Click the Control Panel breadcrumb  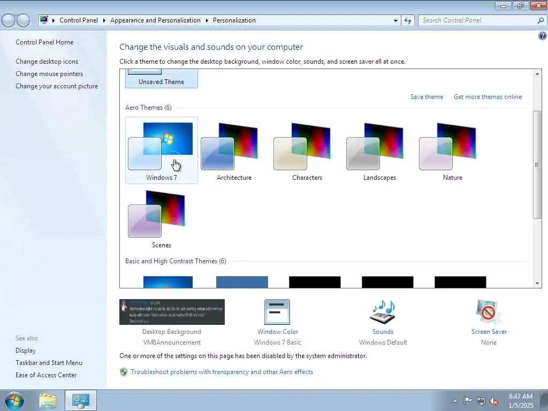pyautogui.click(x=79, y=20)
